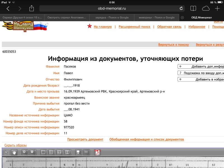This screenshot has height=168, width=224.
Task: Reload the obd-memorial.ru page
Action: pos(181,8)
